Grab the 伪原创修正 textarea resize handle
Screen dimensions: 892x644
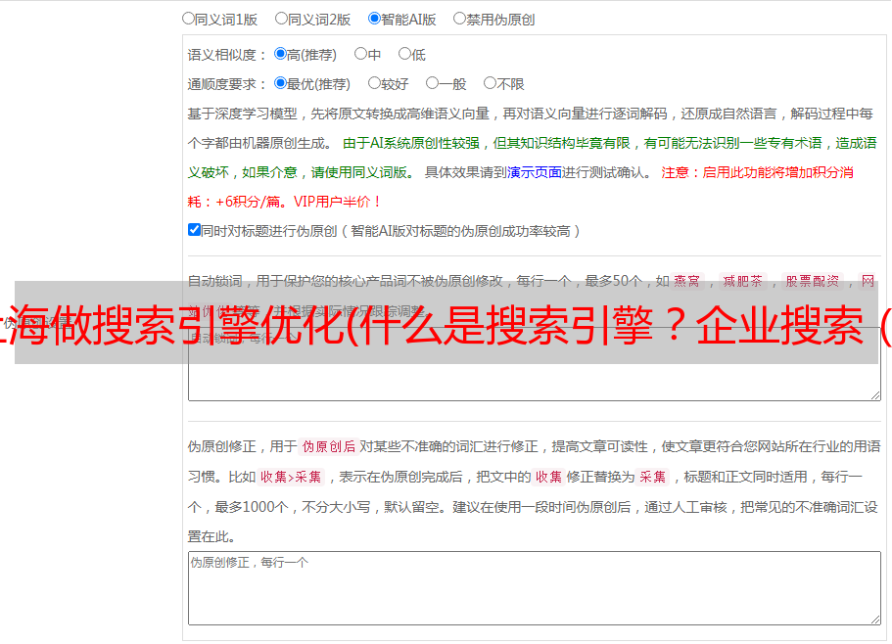point(875,620)
